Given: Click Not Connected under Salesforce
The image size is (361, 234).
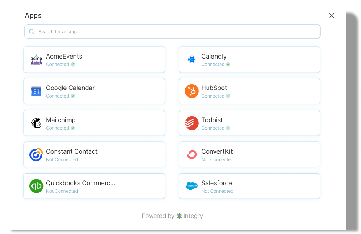Looking at the screenshot, I should click(x=217, y=191).
